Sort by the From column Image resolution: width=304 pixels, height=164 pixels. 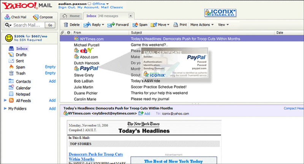coord(78,33)
